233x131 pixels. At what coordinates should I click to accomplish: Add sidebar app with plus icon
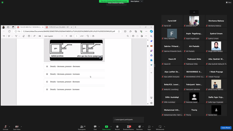point(151,73)
